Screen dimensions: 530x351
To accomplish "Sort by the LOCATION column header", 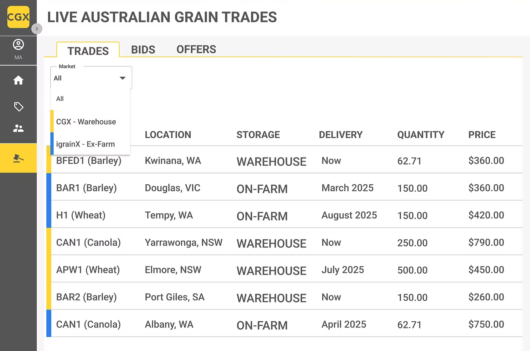I will point(168,135).
